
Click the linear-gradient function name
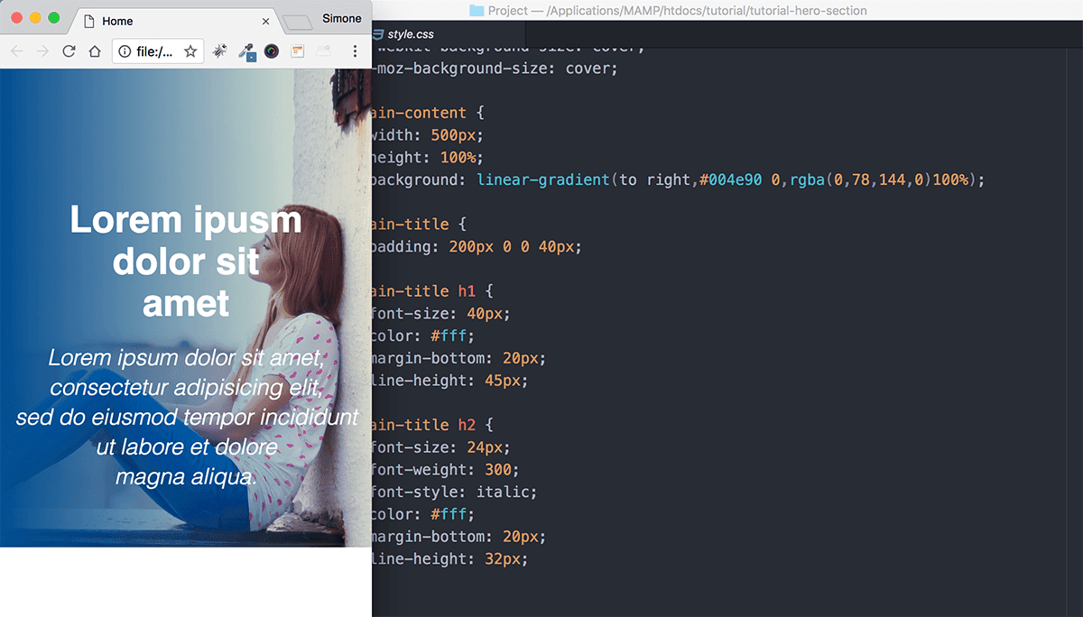pos(543,180)
